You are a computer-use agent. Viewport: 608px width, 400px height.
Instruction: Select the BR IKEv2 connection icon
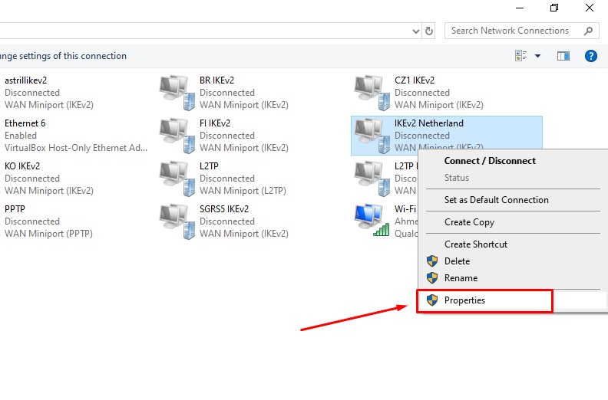coord(177,93)
